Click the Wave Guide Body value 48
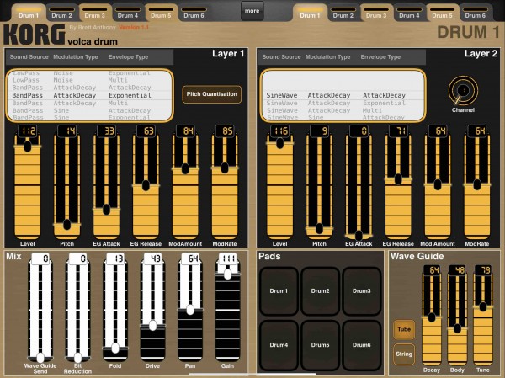This screenshot has width=505, height=378. point(457,270)
